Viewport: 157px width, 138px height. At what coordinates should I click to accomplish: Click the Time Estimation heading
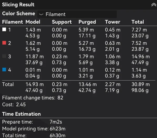(x=22, y=114)
